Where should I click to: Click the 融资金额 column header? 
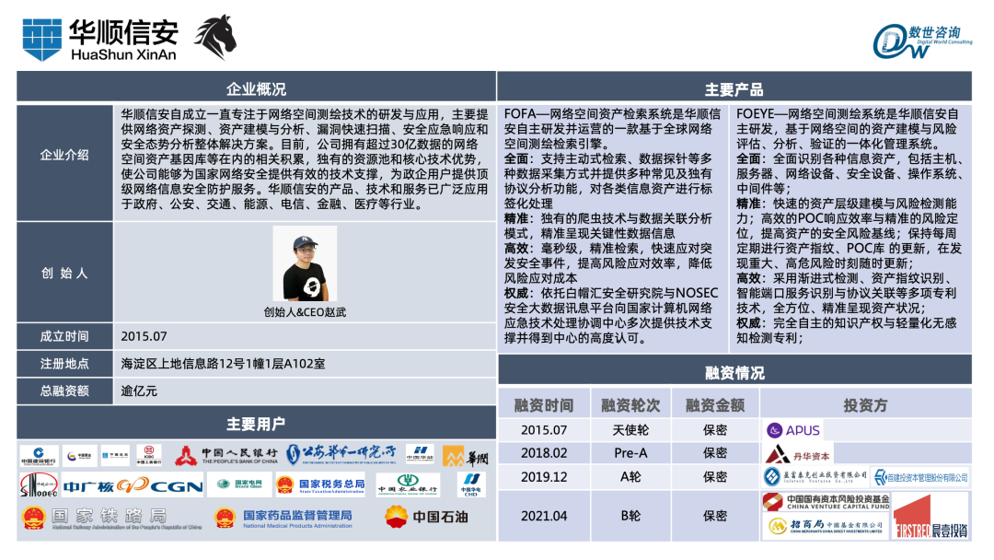[x=715, y=405]
